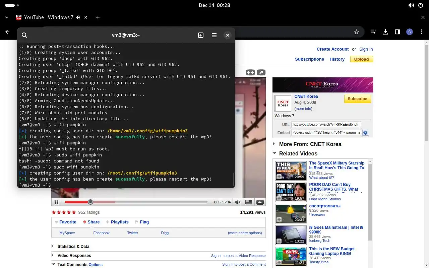Open more share options link
The width and height of the screenshot is (429, 268).
point(245,233)
